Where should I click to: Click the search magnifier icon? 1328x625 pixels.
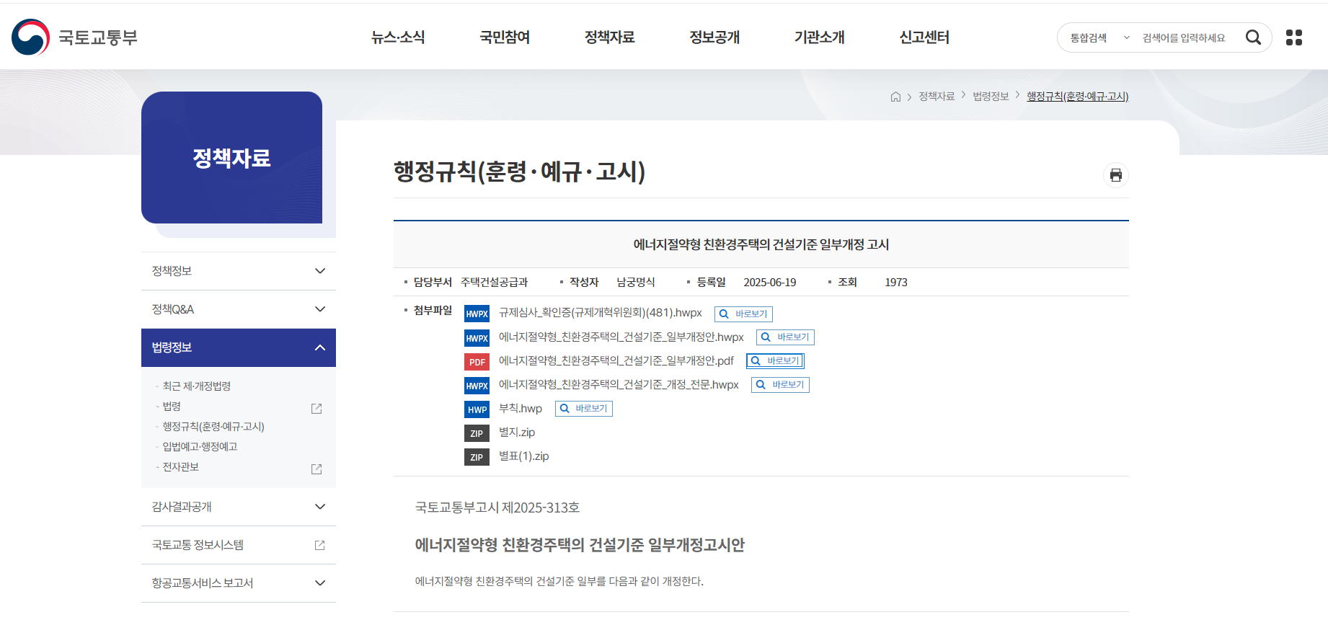pos(1253,37)
